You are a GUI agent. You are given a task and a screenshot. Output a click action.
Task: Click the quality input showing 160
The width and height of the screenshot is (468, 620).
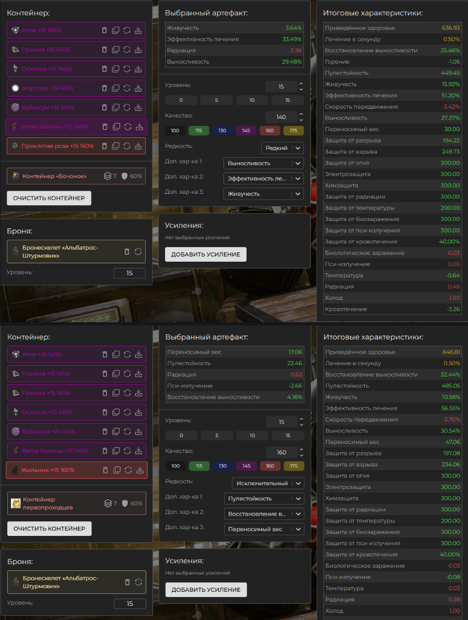click(282, 452)
